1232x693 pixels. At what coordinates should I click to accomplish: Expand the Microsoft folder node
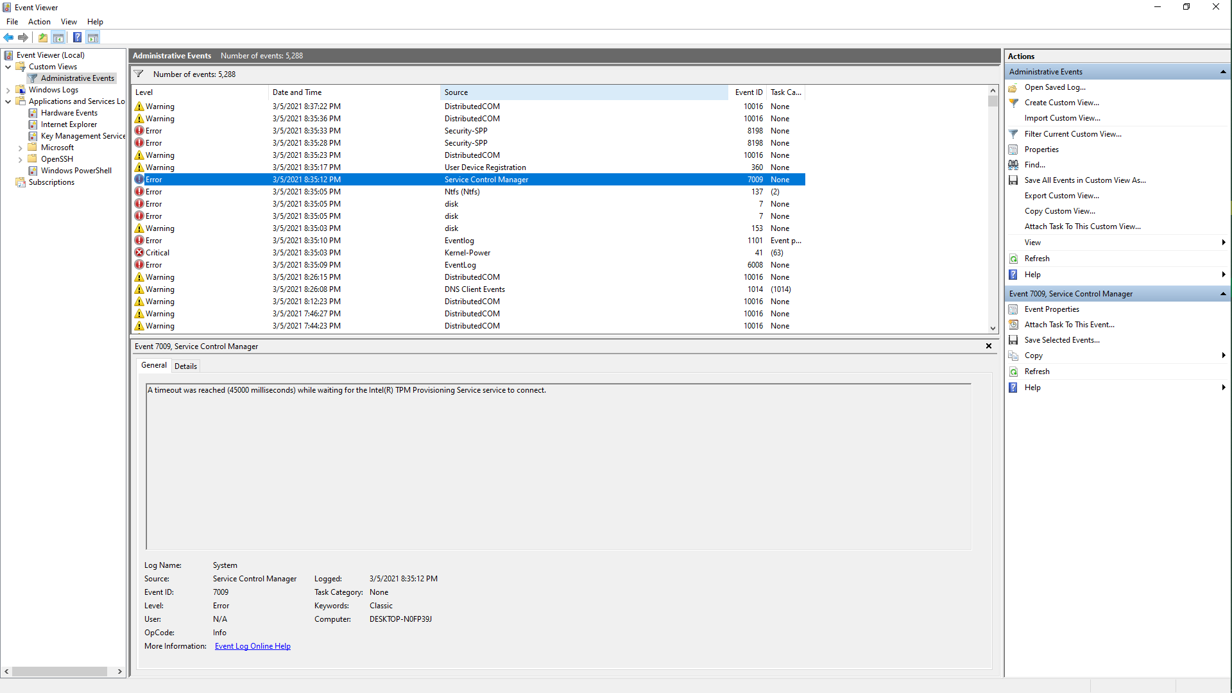click(20, 148)
